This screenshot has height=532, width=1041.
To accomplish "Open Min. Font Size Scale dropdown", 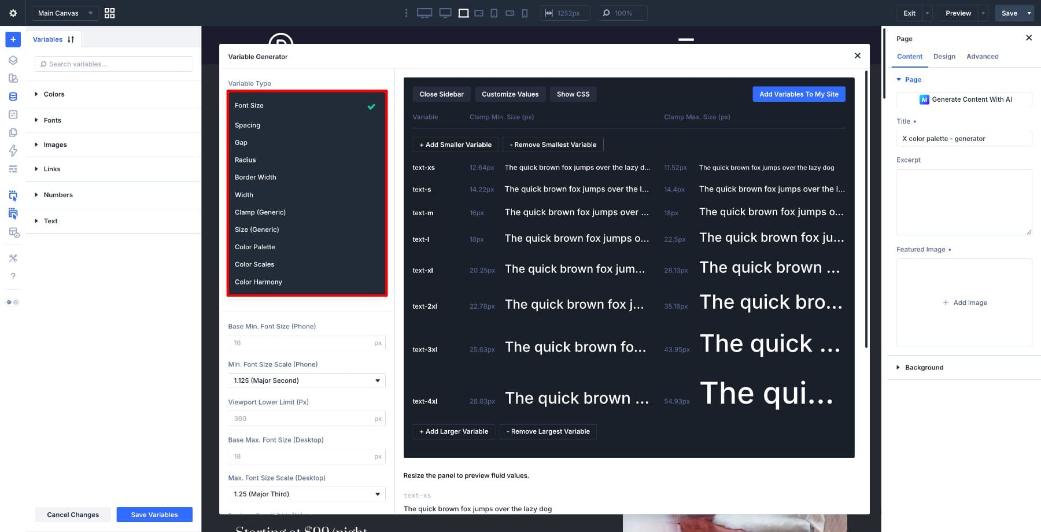I will pos(307,380).
